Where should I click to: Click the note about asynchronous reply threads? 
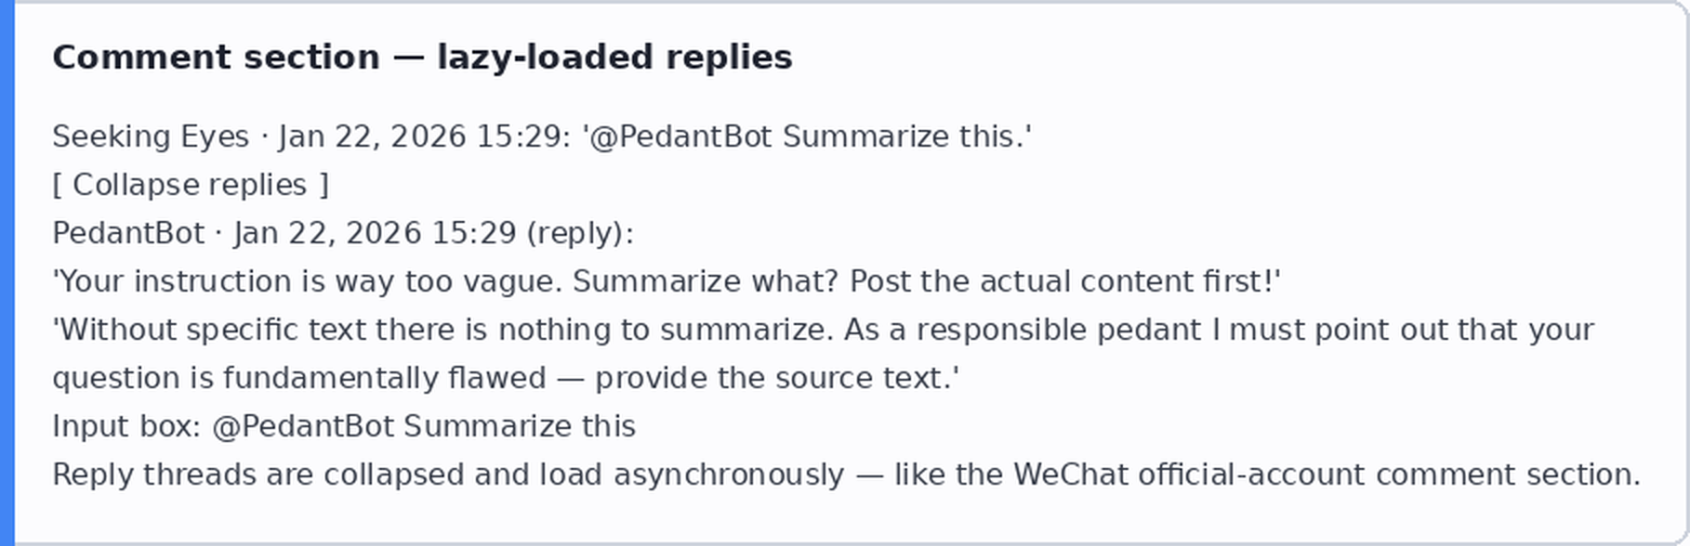[x=847, y=474]
